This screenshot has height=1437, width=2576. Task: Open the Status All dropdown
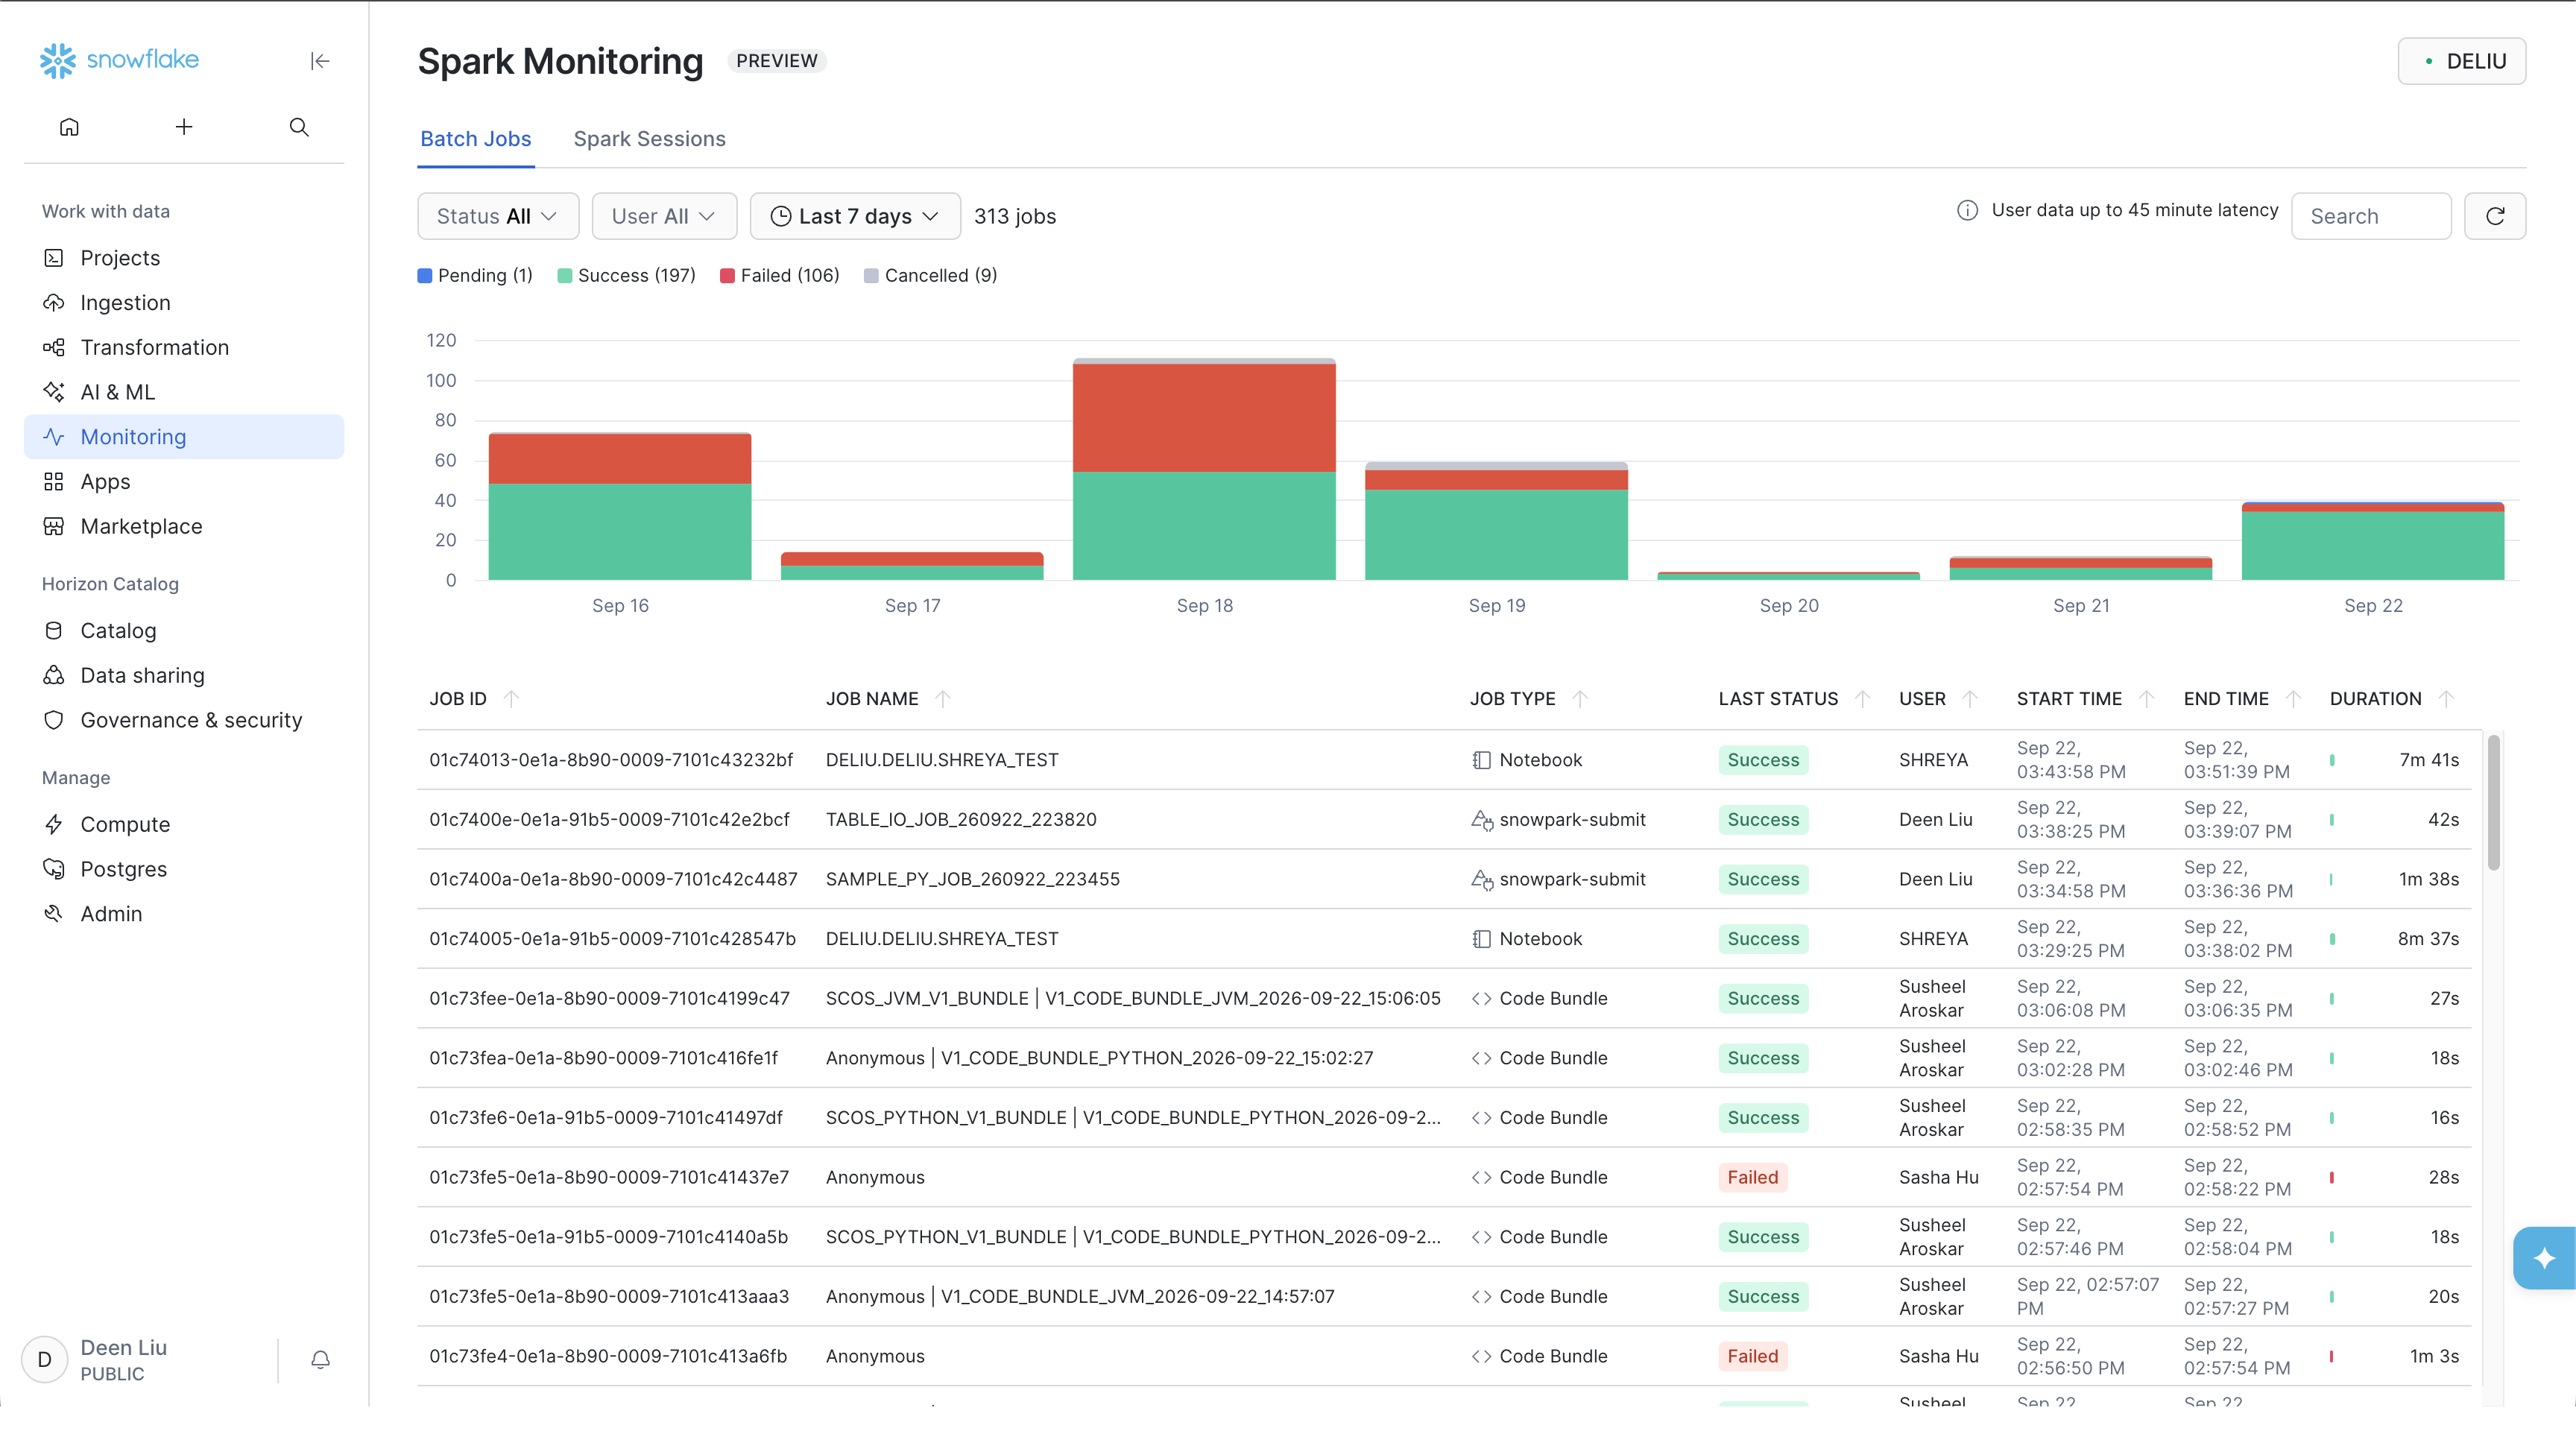(498, 216)
